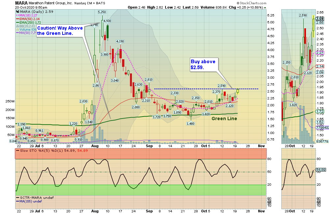Click the EMA(250) 1.72 legend entry
The width and height of the screenshot is (329, 214).
point(30,22)
